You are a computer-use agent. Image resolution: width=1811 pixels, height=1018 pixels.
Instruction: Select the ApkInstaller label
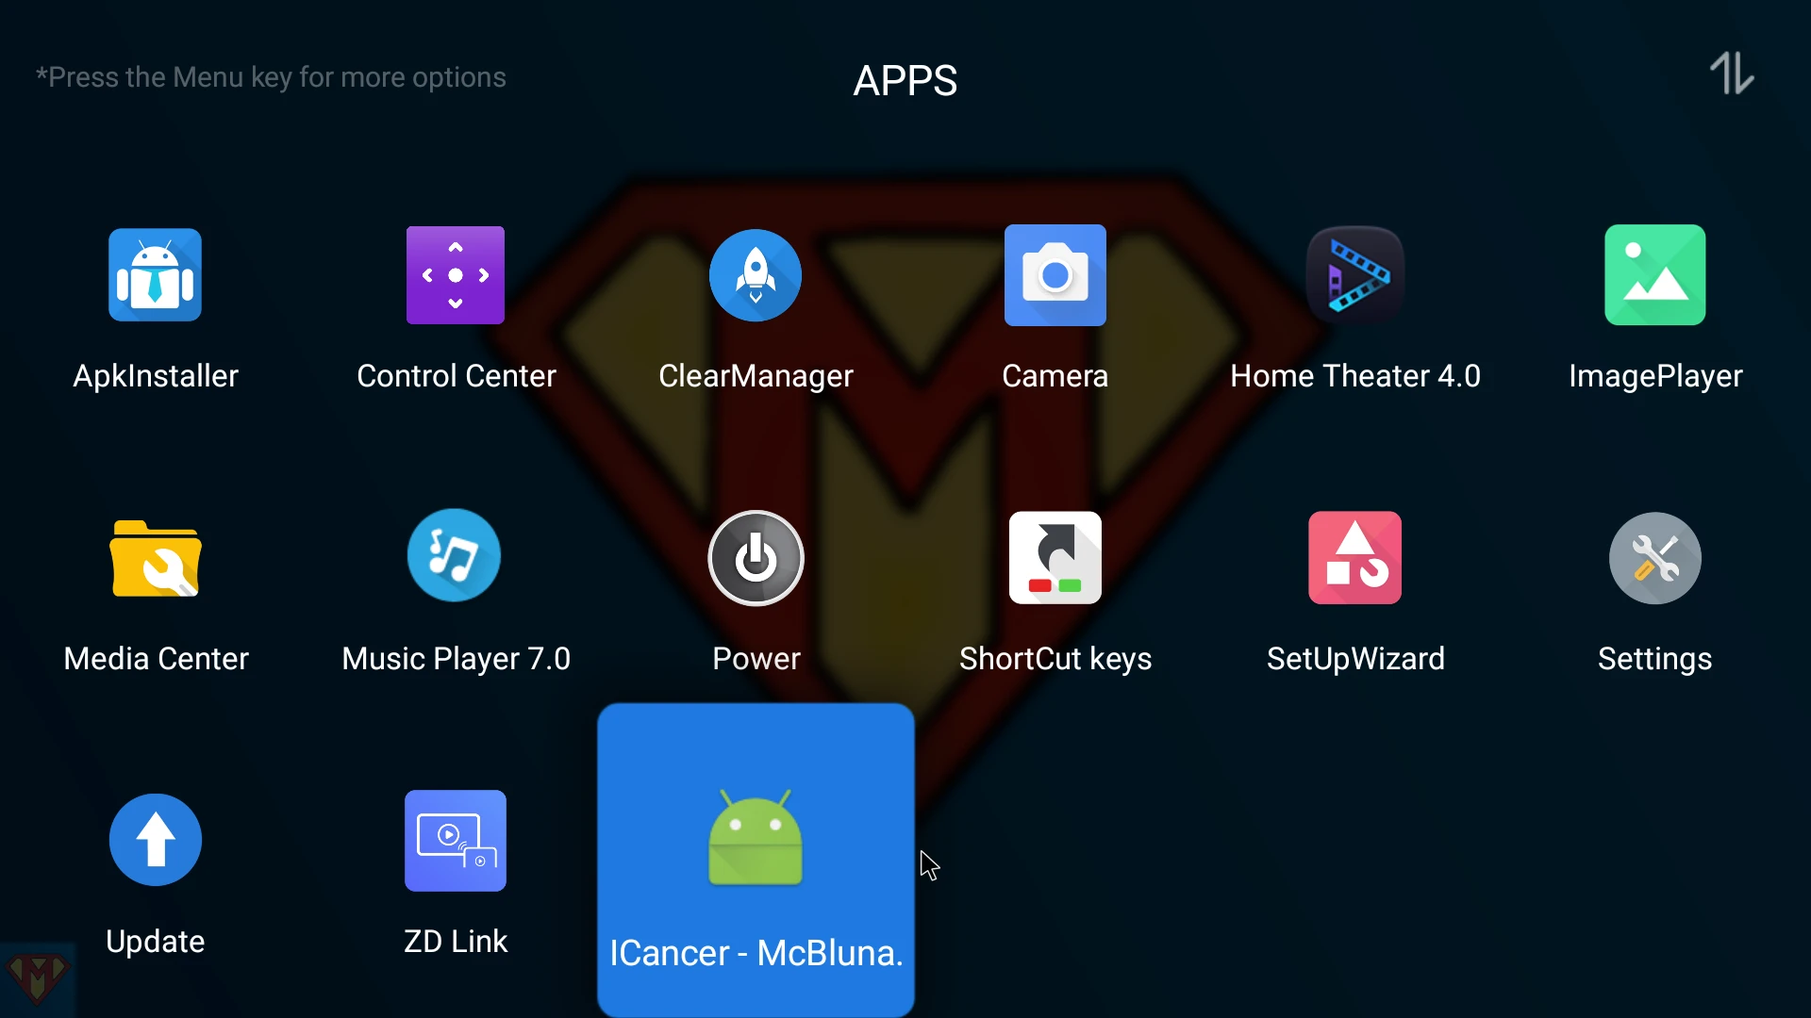pos(156,376)
